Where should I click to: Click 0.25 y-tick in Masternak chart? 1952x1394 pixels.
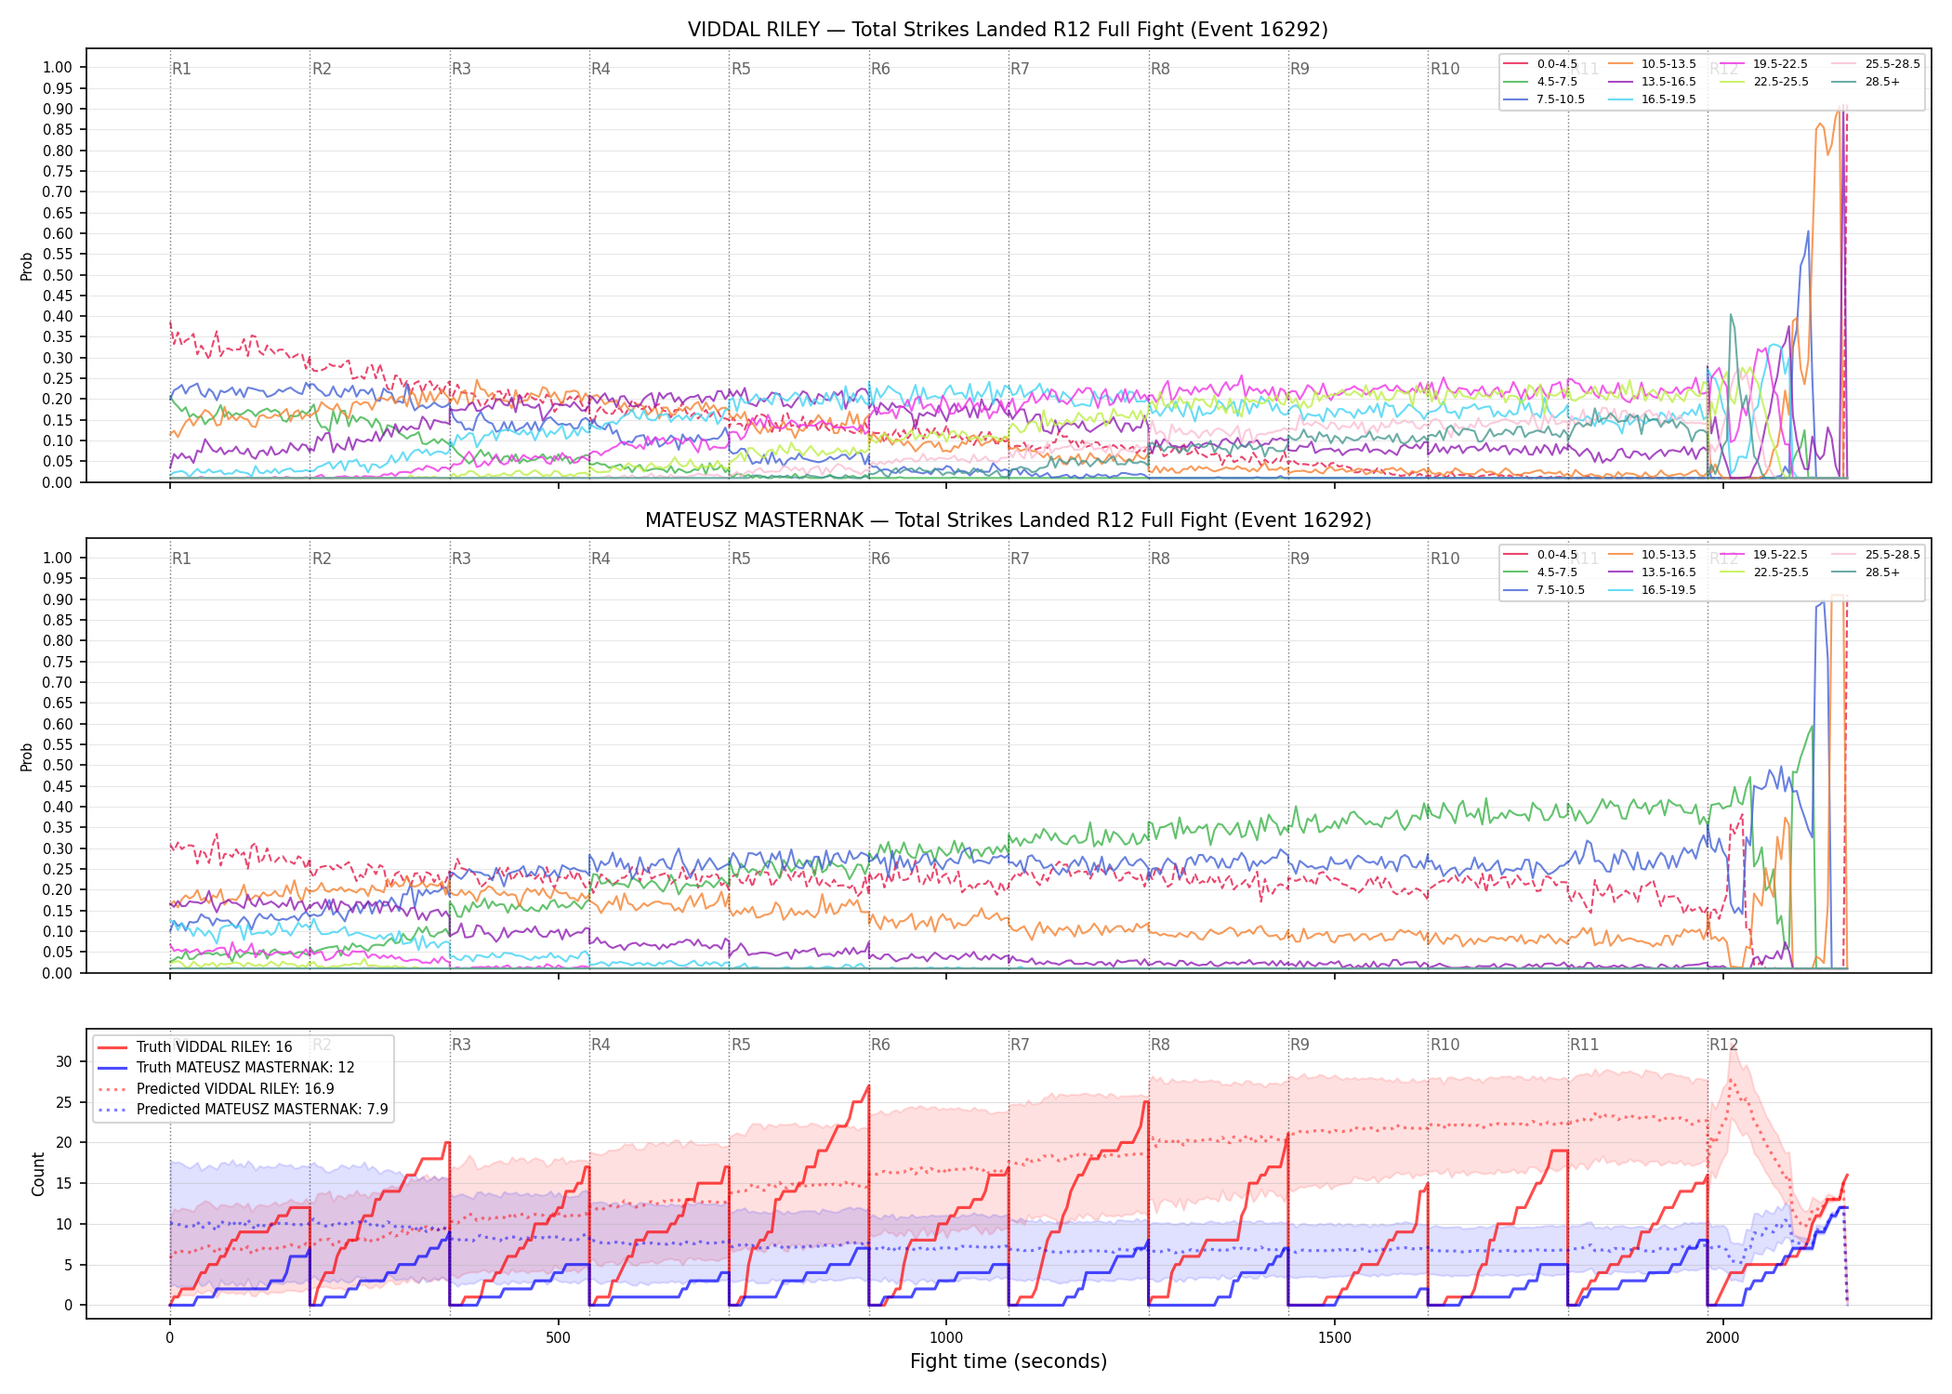(x=58, y=869)
